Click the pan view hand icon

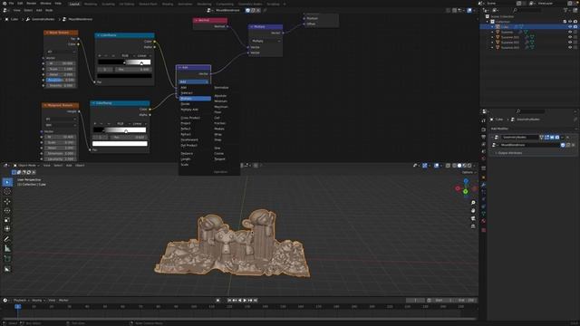coord(473,211)
